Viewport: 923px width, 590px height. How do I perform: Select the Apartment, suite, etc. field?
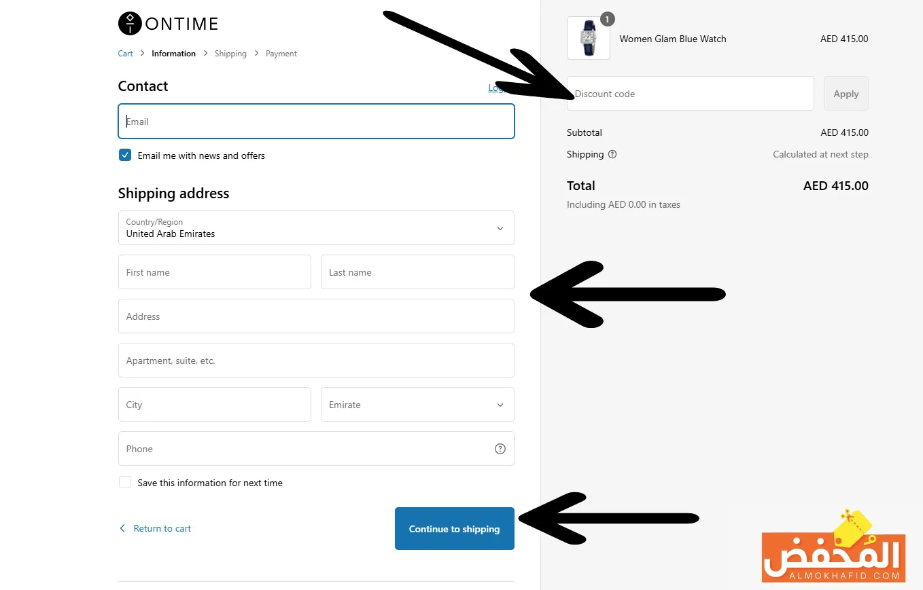point(316,361)
